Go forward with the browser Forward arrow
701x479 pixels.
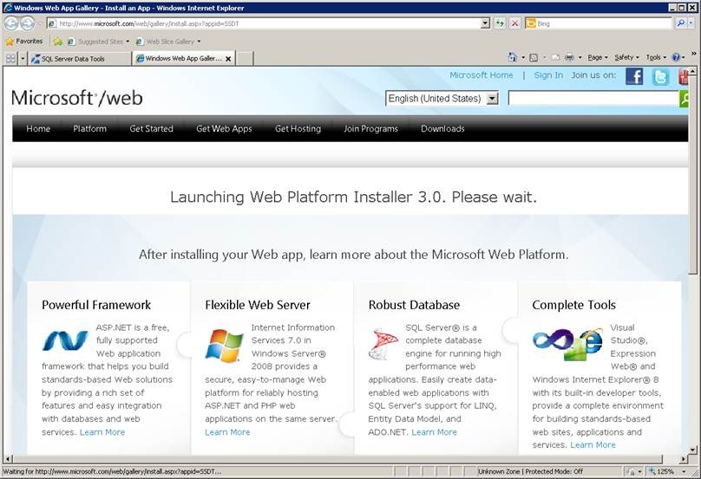click(27, 23)
